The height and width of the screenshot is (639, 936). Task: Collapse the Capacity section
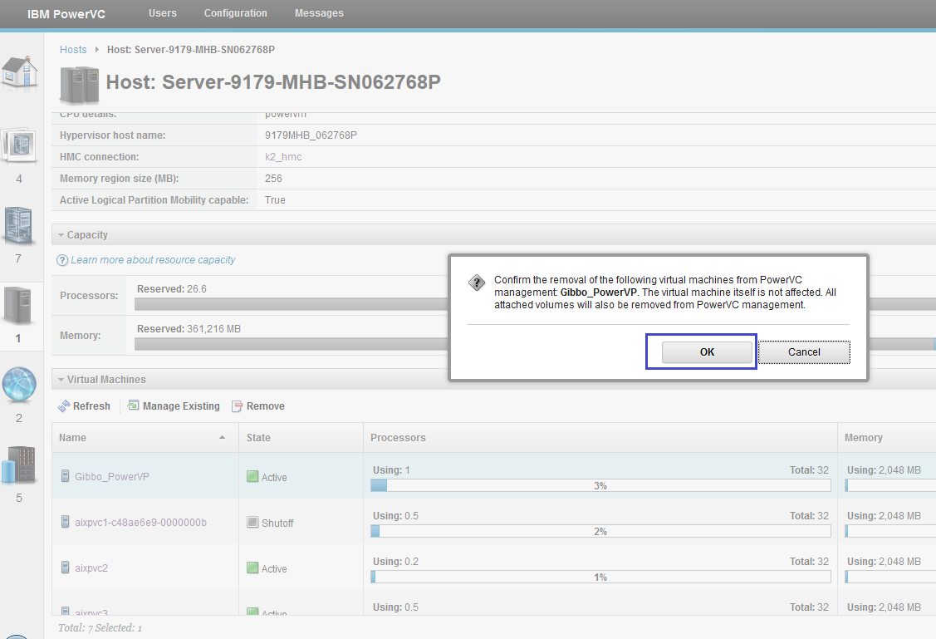pyautogui.click(x=61, y=235)
